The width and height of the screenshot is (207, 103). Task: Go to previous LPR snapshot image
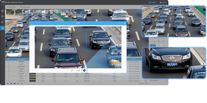coord(72,70)
